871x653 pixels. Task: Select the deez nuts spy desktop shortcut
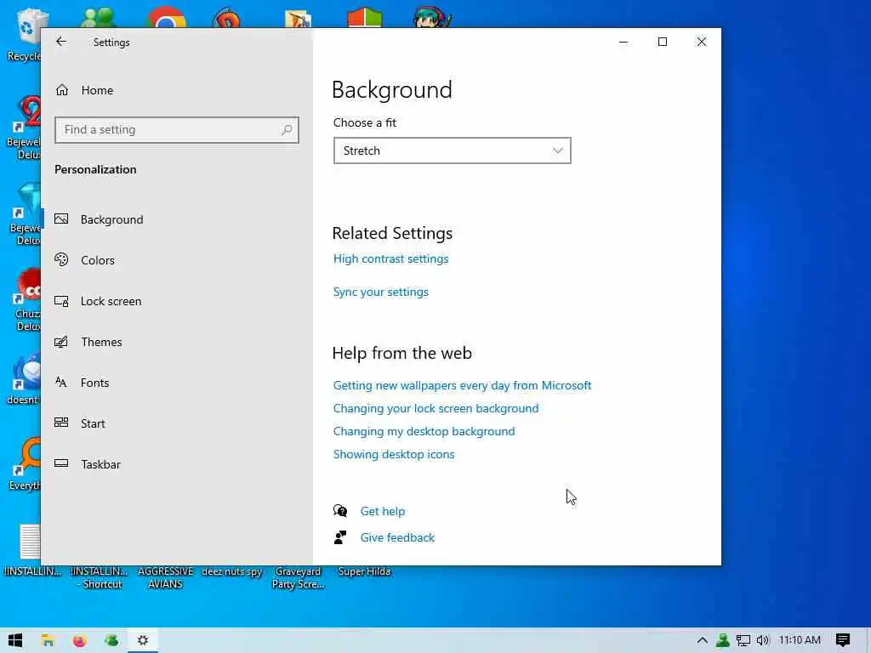(x=231, y=571)
